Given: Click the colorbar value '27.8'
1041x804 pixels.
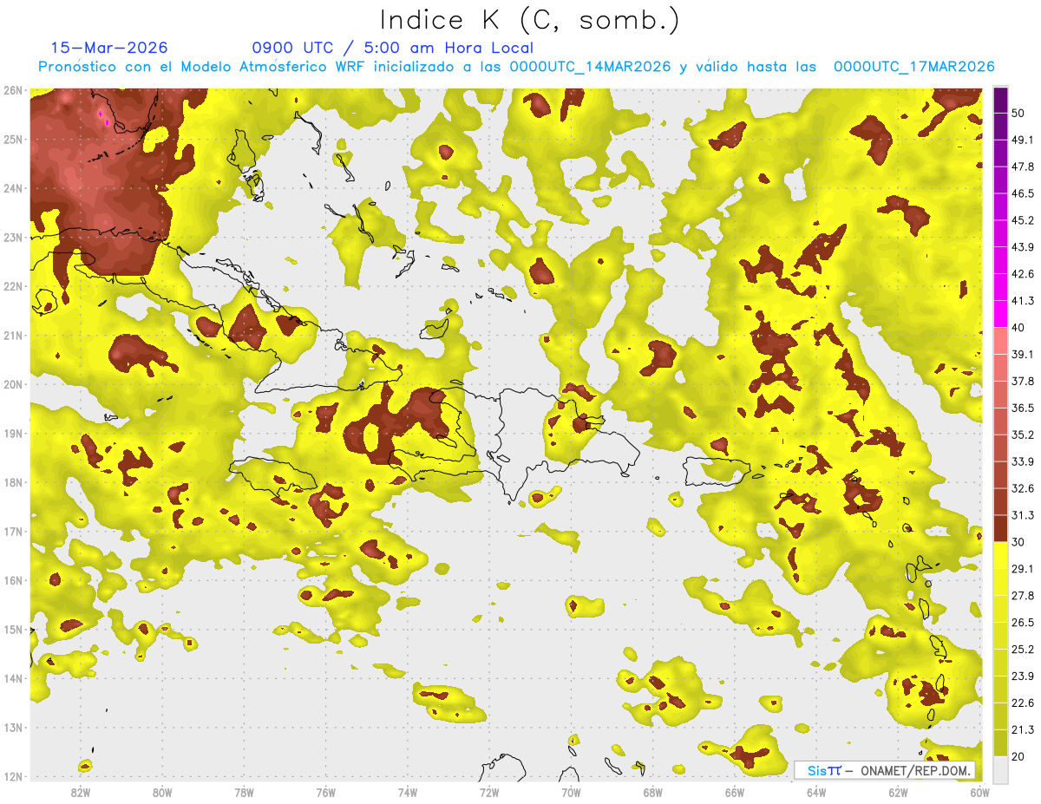Looking at the screenshot, I should (1023, 595).
